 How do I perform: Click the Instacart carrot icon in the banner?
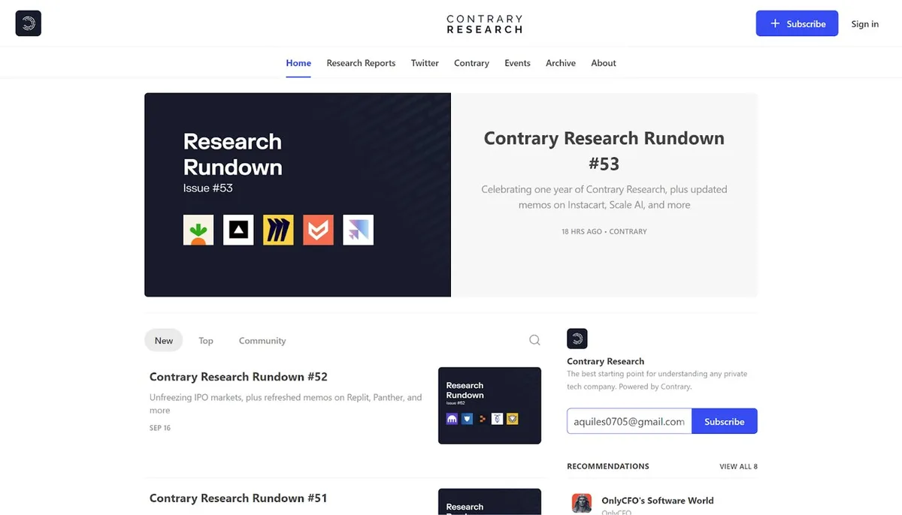pyautogui.click(x=198, y=230)
